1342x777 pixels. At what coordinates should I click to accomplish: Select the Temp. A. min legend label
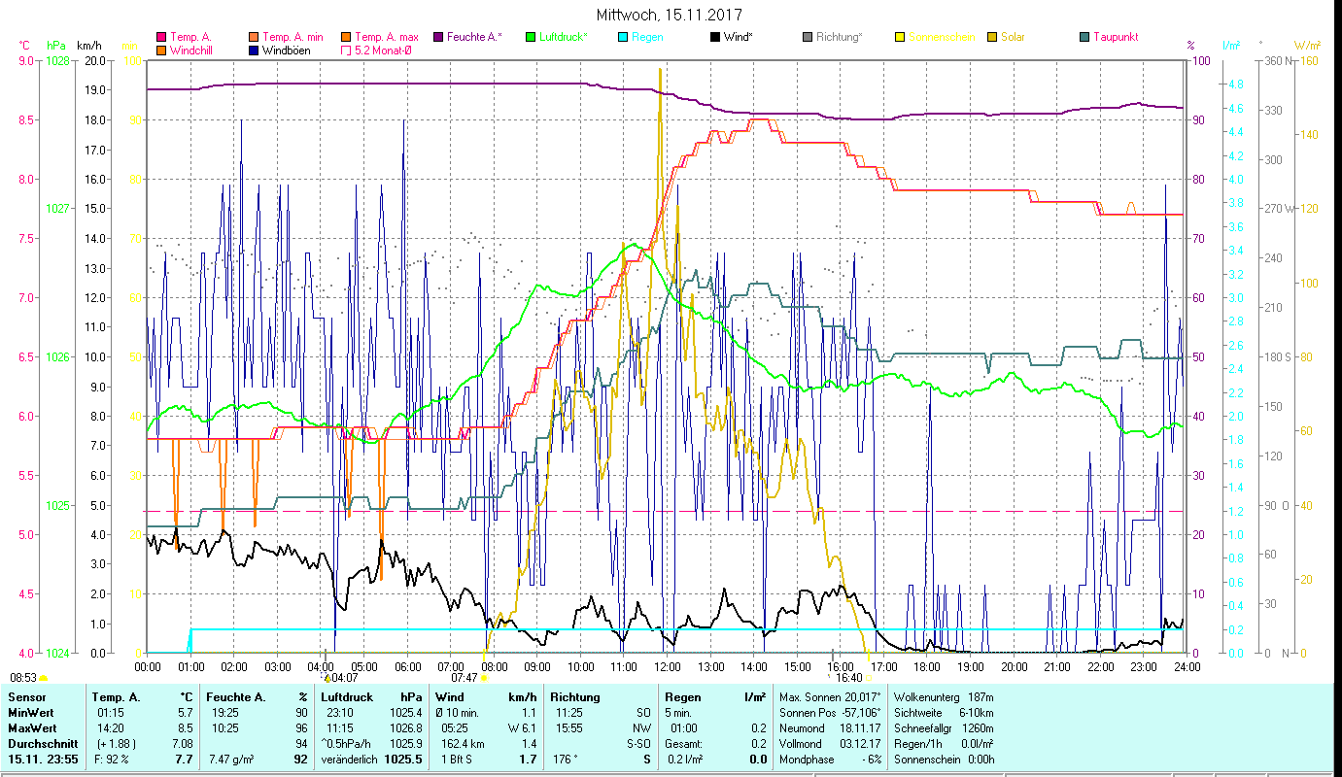(x=292, y=37)
